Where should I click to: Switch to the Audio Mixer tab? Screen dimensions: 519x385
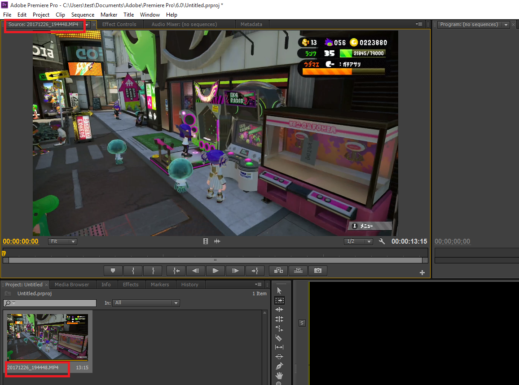pos(185,25)
